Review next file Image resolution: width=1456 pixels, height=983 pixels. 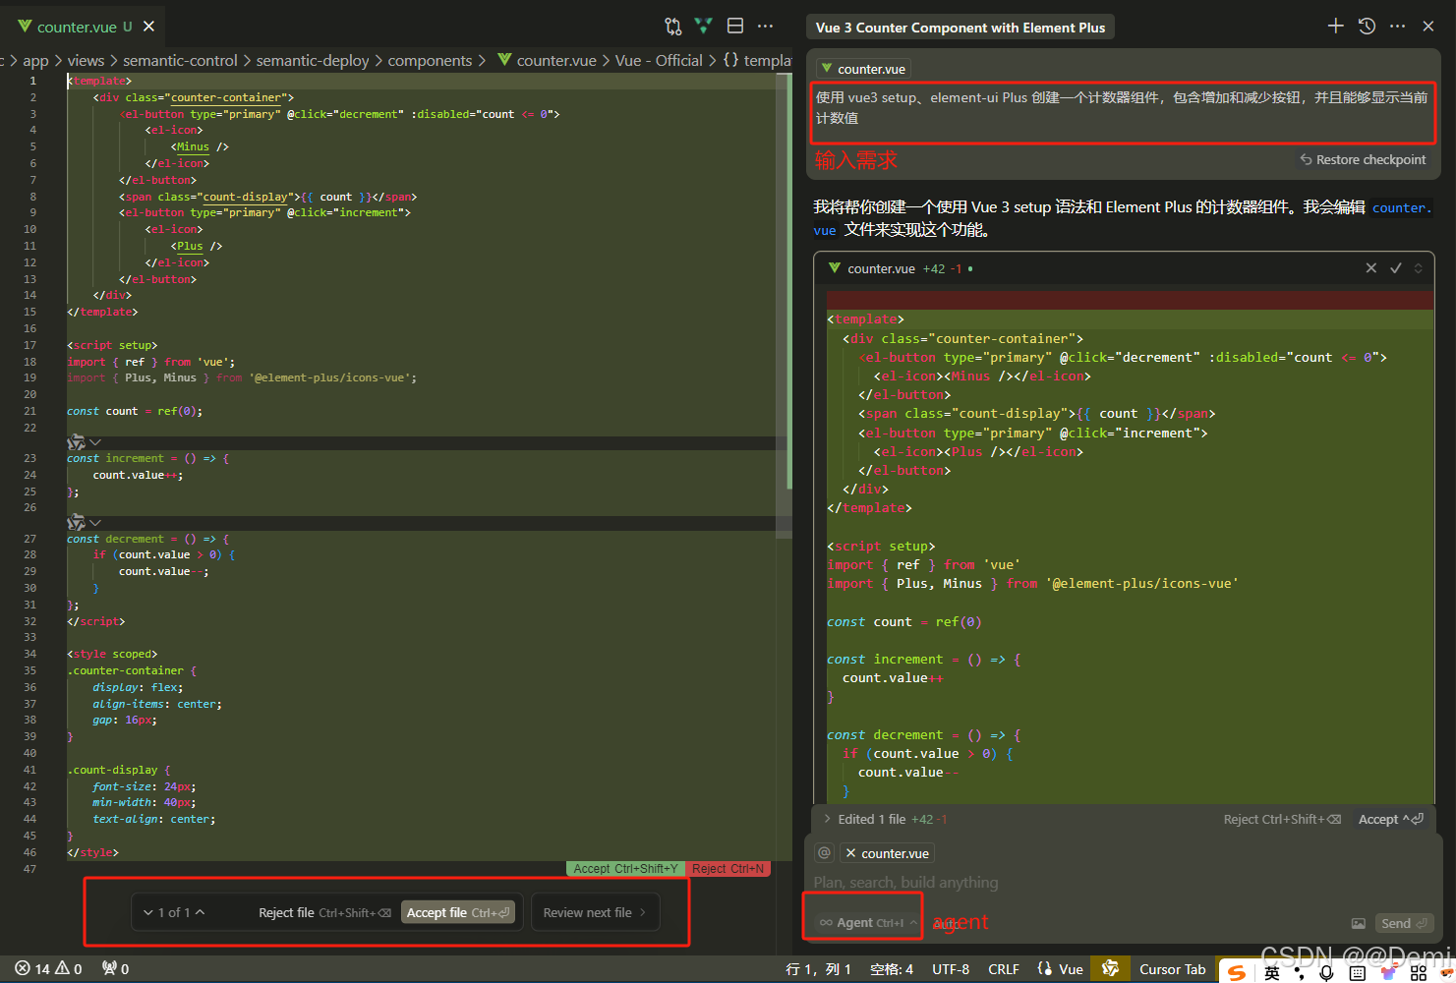point(595,912)
